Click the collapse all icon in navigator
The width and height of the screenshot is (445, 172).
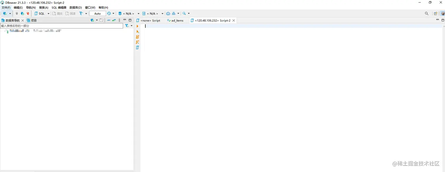(x=109, y=20)
